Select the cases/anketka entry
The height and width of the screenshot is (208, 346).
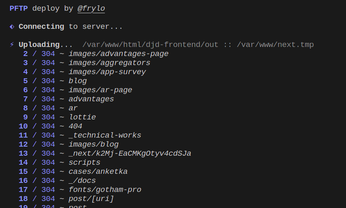98,171
